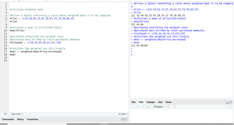234x125 pixels.
Task: Click the Purchased assignment on line 14
Action: point(35,43)
